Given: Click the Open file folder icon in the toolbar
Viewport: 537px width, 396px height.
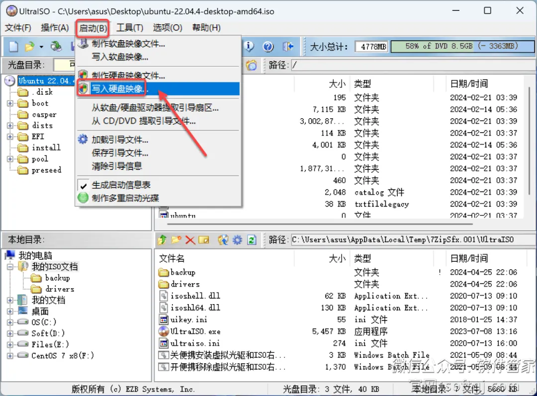Looking at the screenshot, I should click(29, 46).
